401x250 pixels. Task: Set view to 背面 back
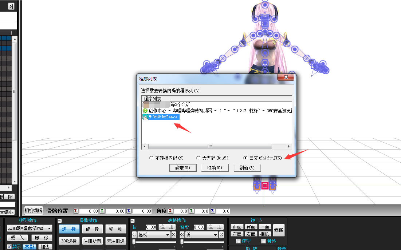point(251,227)
